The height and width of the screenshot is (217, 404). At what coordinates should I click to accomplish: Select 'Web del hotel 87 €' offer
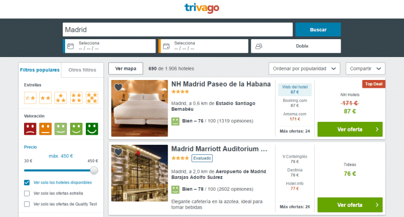(x=295, y=89)
